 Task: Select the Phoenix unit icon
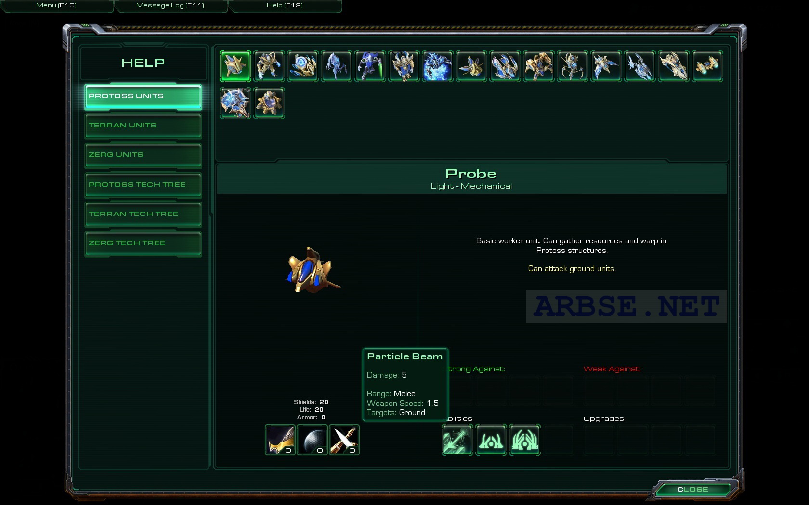606,66
